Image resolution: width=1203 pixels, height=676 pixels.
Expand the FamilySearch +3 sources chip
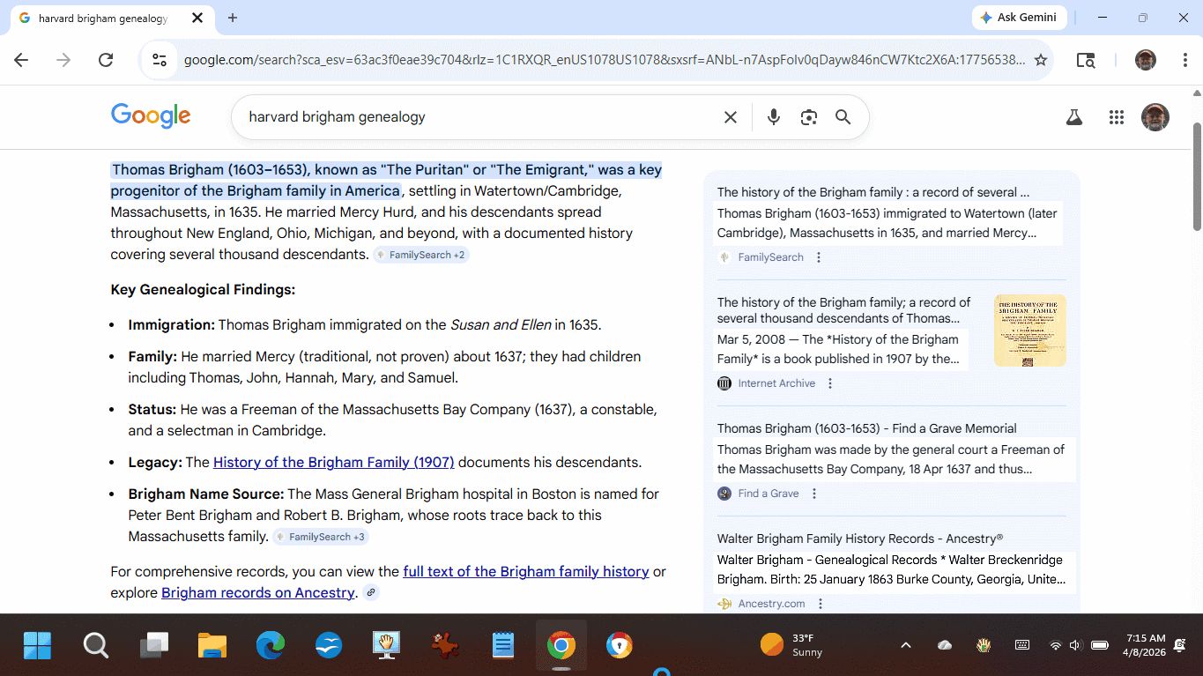coord(320,537)
